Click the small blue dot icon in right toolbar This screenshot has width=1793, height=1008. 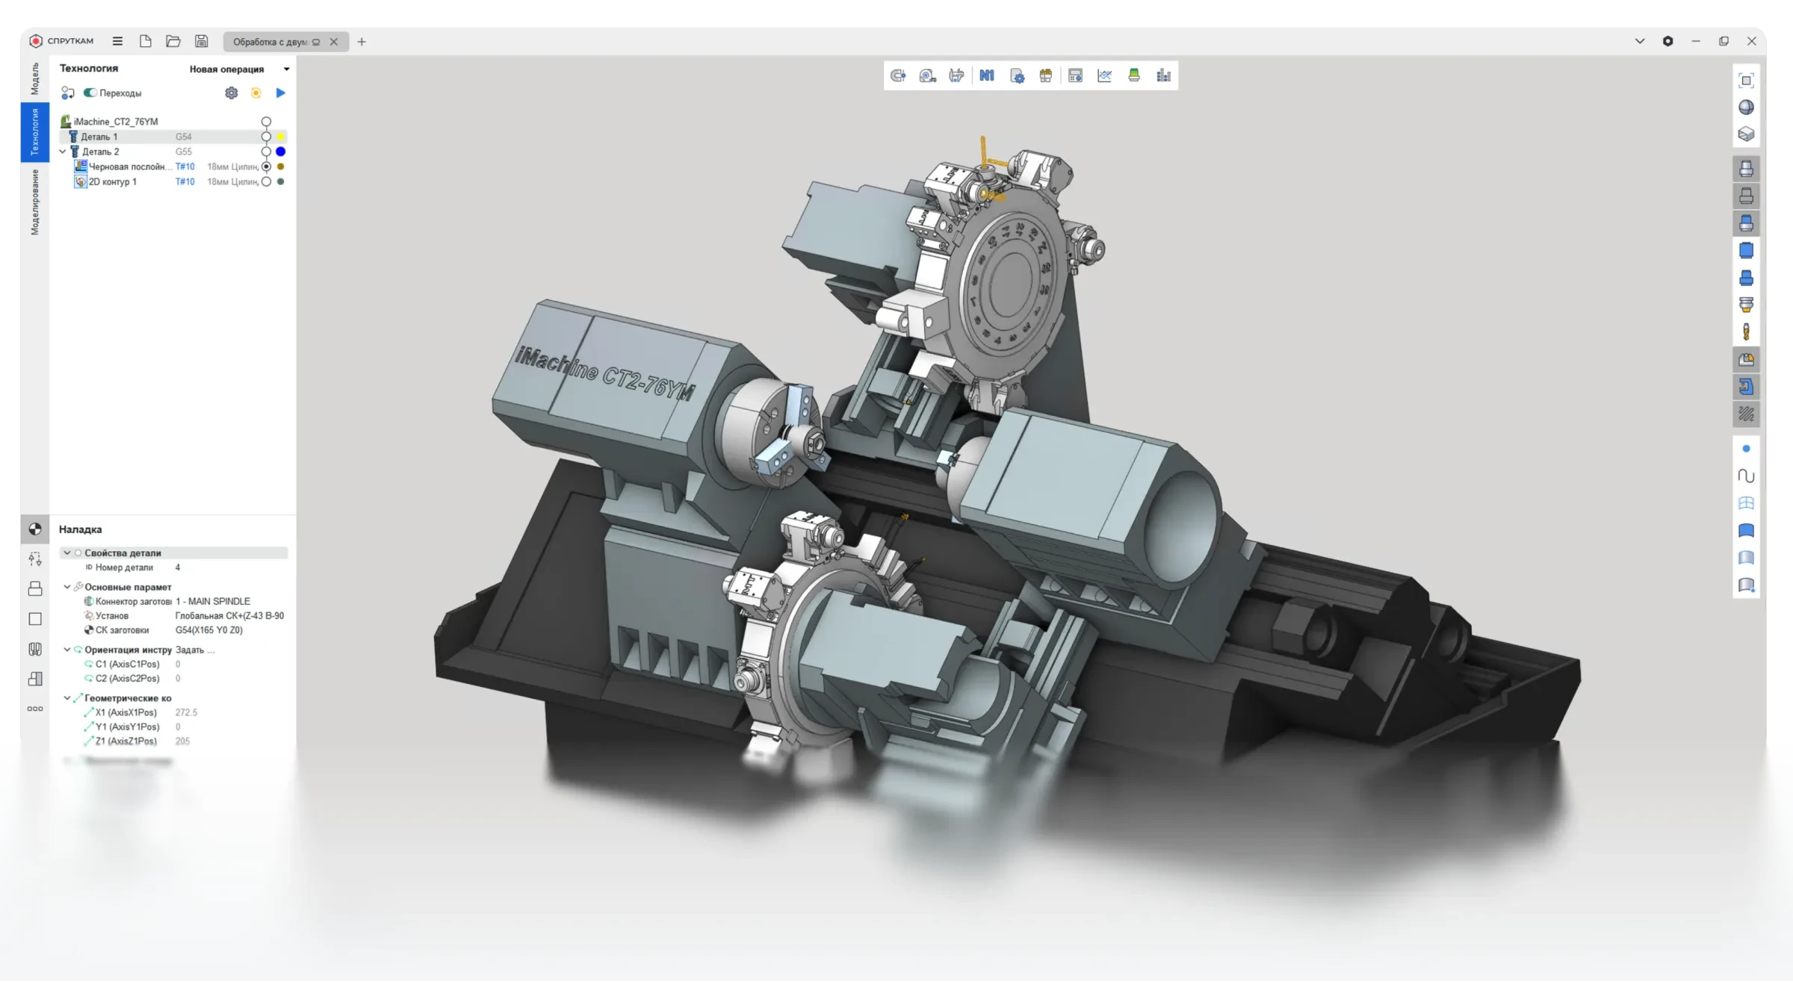pyautogui.click(x=1746, y=449)
